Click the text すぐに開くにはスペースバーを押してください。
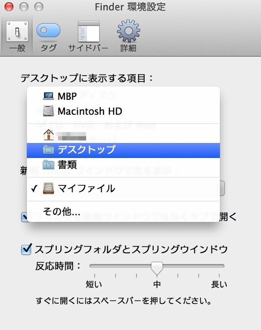Image resolution: width=261 pixels, height=330 pixels. pos(124,301)
